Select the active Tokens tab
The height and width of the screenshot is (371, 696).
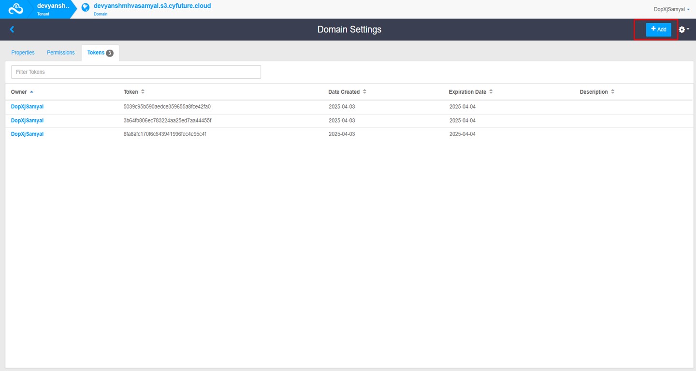coord(96,52)
